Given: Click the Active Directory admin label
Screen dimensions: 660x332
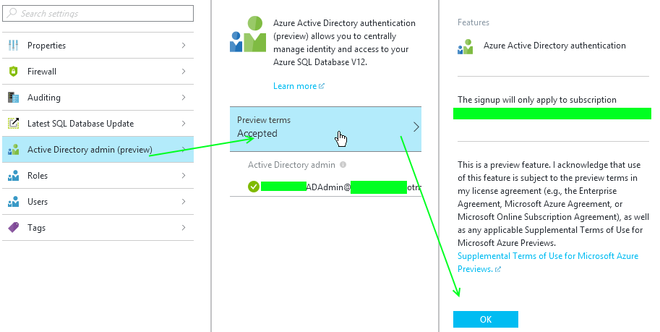Looking at the screenshot, I should [x=291, y=165].
